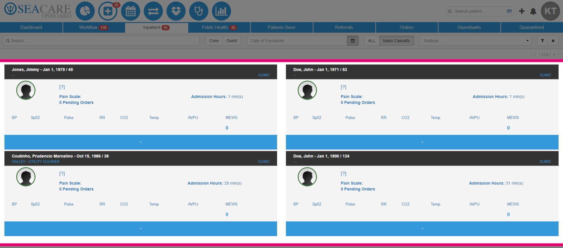Go to previous page arrow
The width and height of the screenshot is (563, 248).
click(x=535, y=54)
